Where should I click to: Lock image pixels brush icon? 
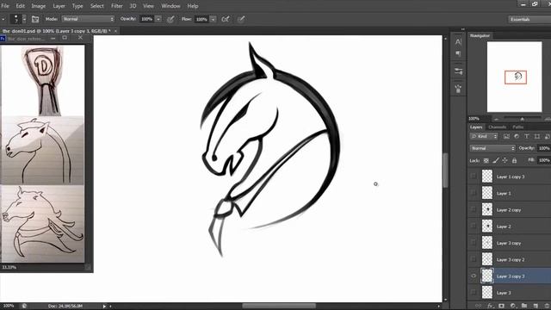(496, 161)
